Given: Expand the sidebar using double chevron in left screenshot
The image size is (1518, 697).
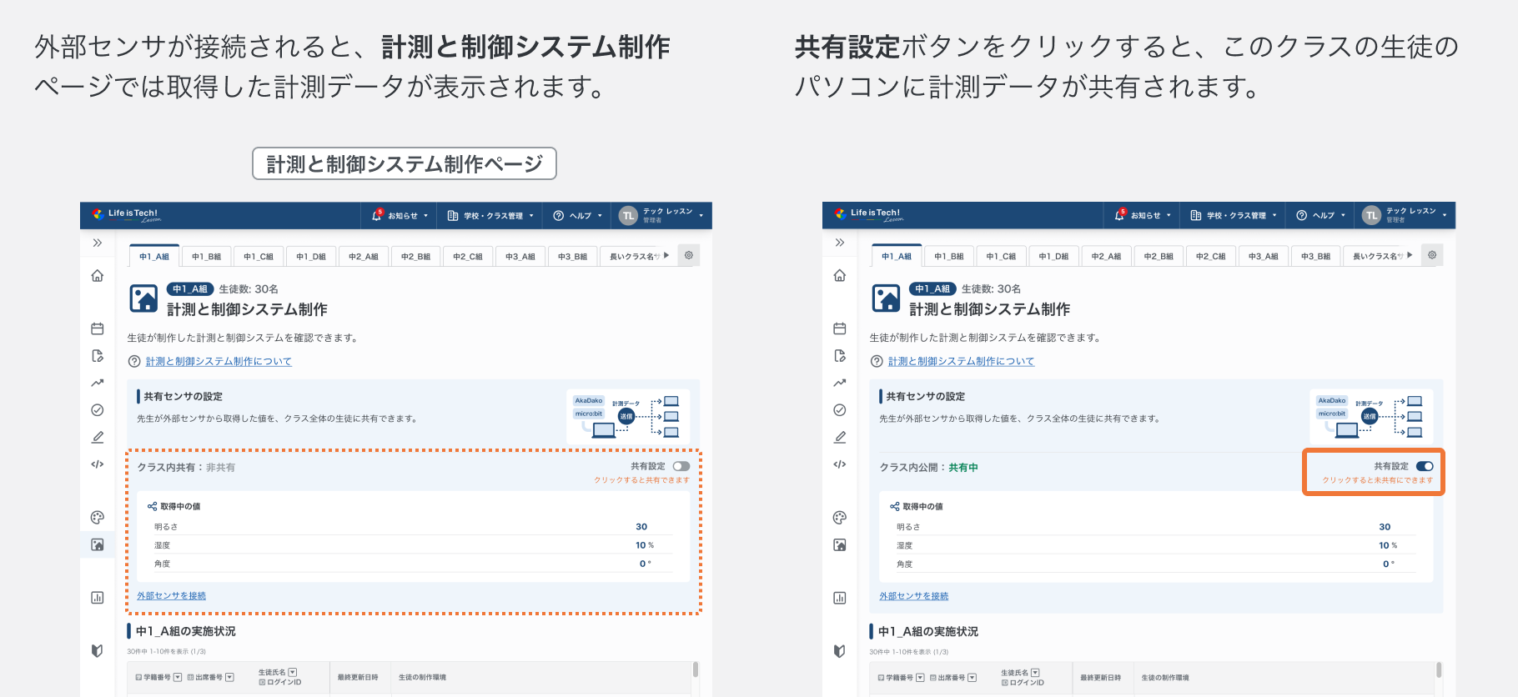Looking at the screenshot, I should tap(98, 243).
